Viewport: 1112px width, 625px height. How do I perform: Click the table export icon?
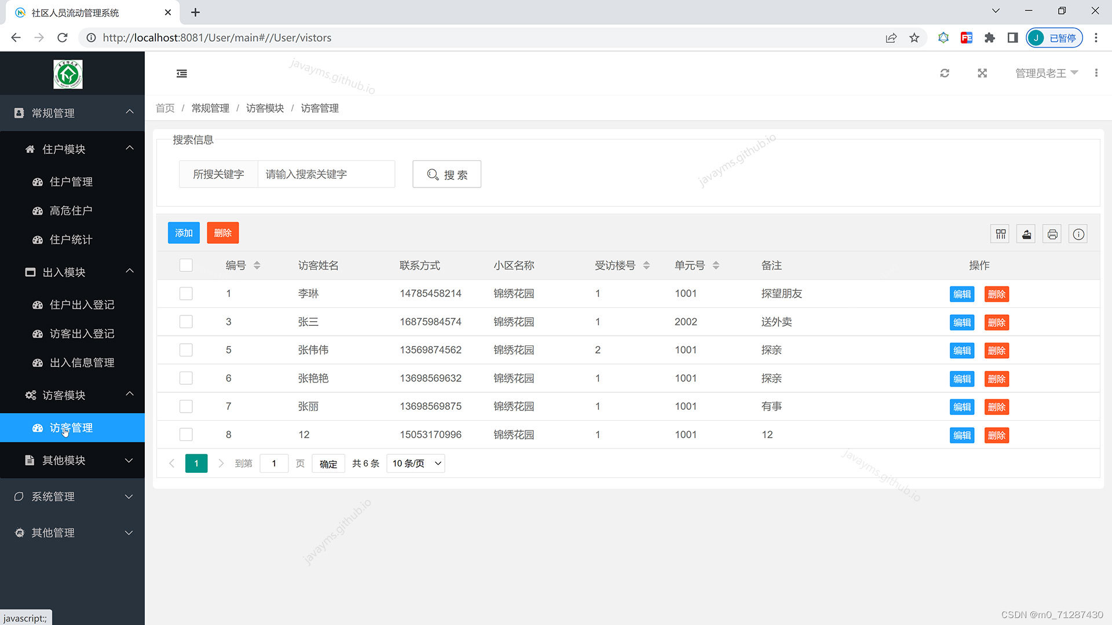pyautogui.click(x=1026, y=234)
